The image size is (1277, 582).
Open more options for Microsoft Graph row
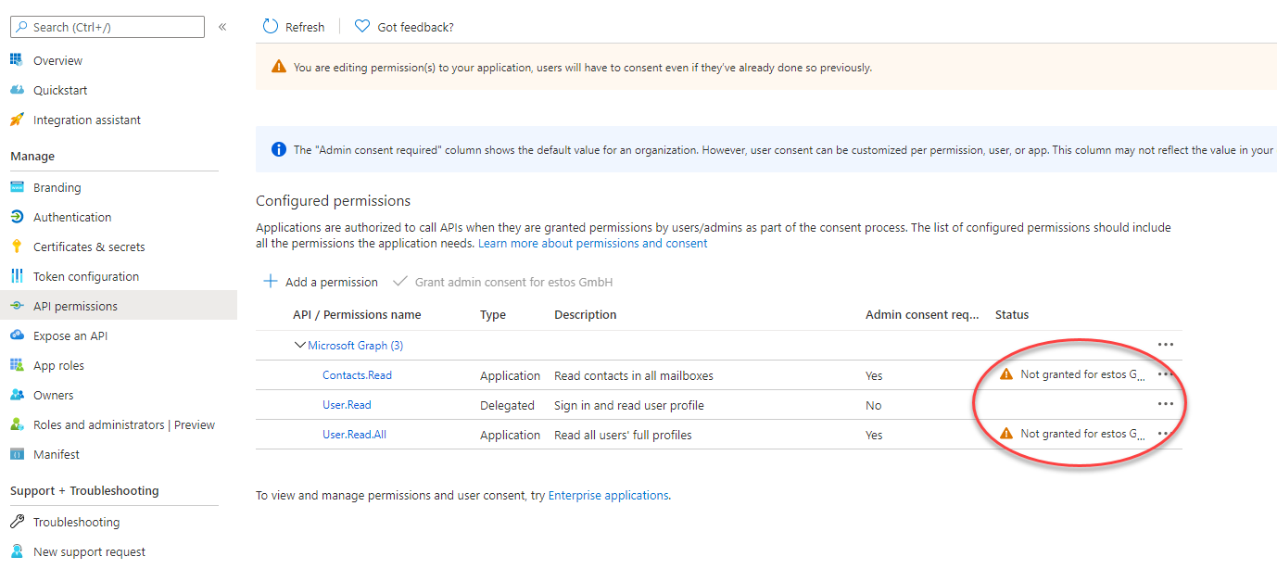coord(1166,345)
